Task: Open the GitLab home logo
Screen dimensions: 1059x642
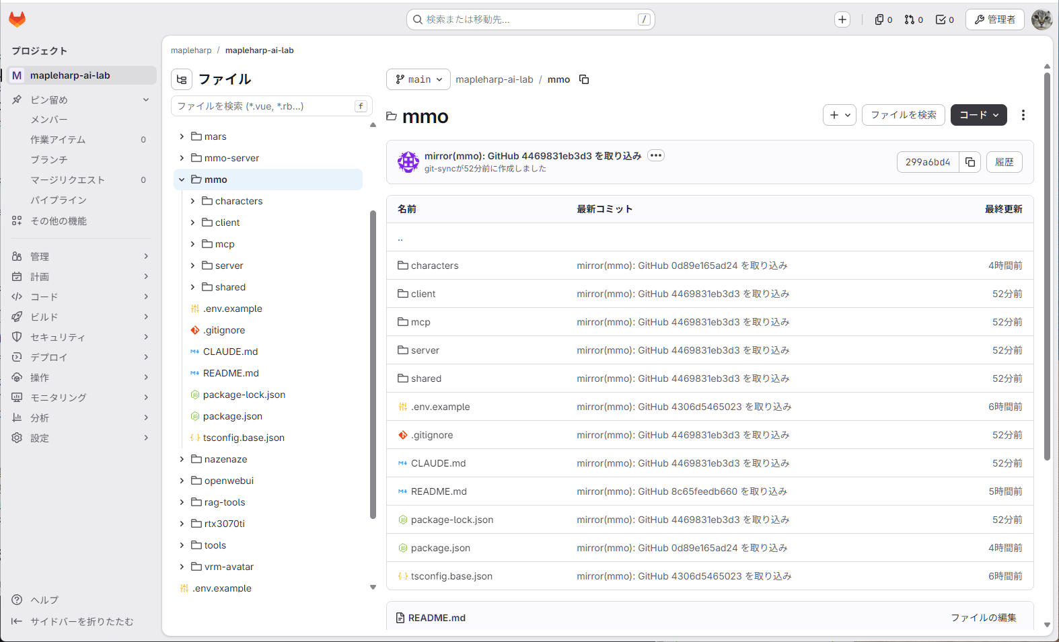Action: [x=17, y=19]
